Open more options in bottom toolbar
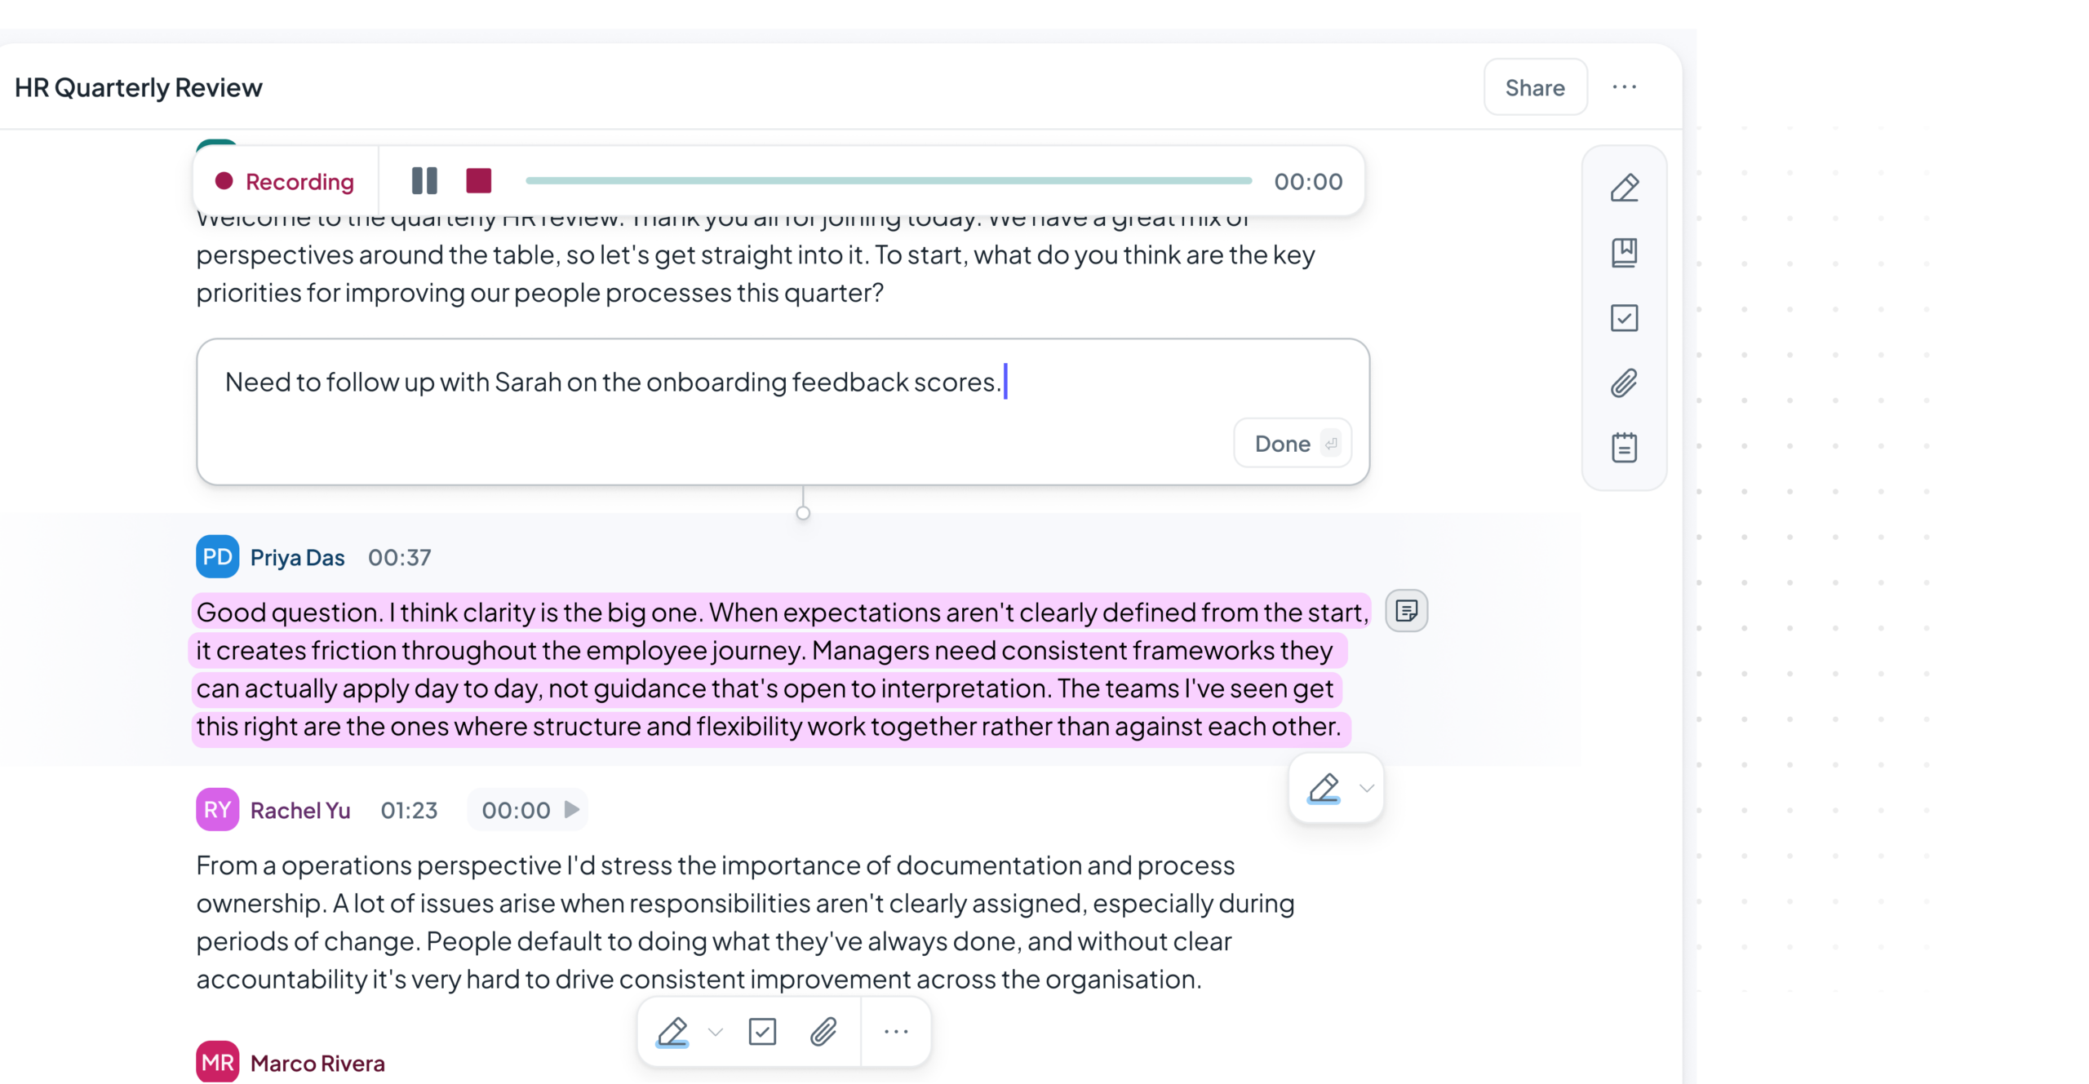 click(x=896, y=1032)
